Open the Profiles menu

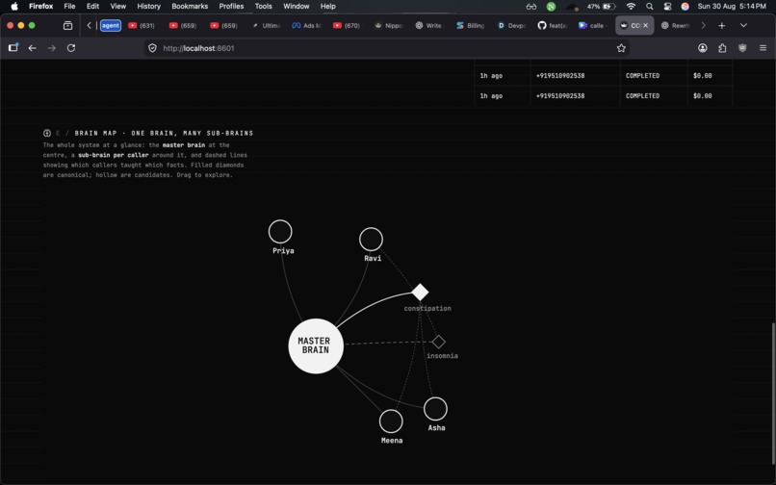point(231,7)
